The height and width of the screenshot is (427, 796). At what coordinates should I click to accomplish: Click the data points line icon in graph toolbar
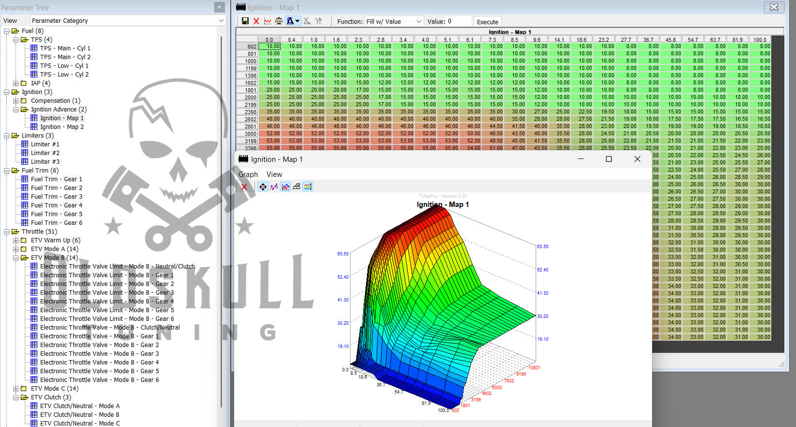click(274, 187)
